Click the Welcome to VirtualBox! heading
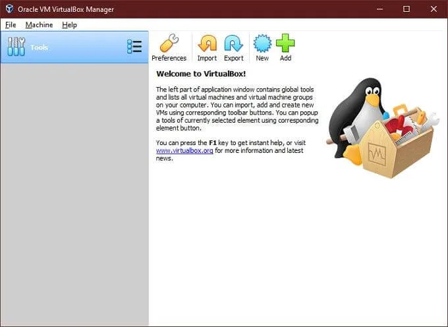The width and height of the screenshot is (448, 327). point(200,74)
